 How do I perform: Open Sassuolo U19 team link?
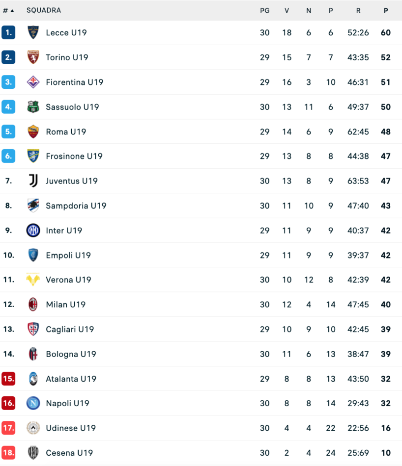72,107
